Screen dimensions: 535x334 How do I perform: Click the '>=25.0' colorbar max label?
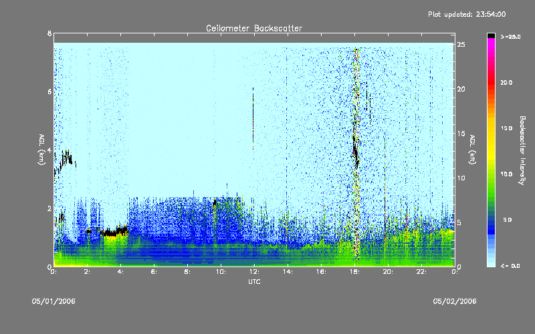point(510,37)
